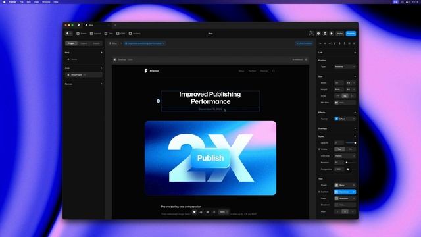Screen dimensions: 421x237
Task: Open the Text Styles Body dropdown
Action: tap(345, 185)
